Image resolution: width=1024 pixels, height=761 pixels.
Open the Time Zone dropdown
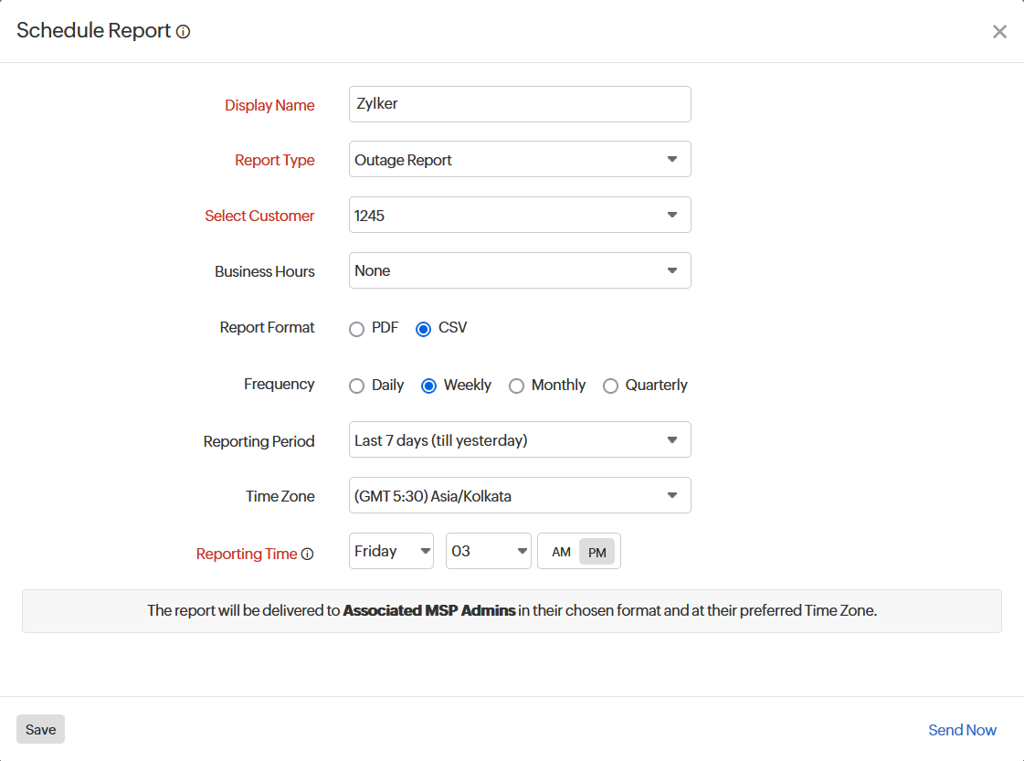[x=519, y=496]
